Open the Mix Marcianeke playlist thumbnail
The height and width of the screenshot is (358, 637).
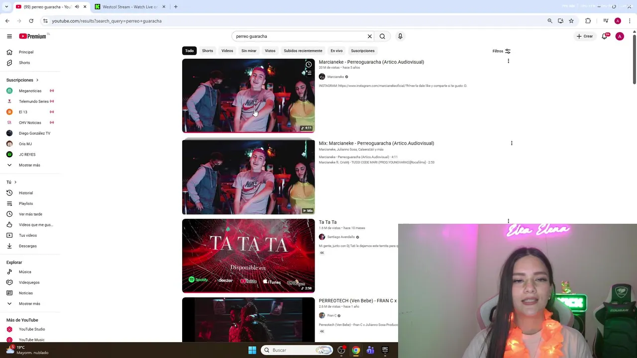coord(248,177)
